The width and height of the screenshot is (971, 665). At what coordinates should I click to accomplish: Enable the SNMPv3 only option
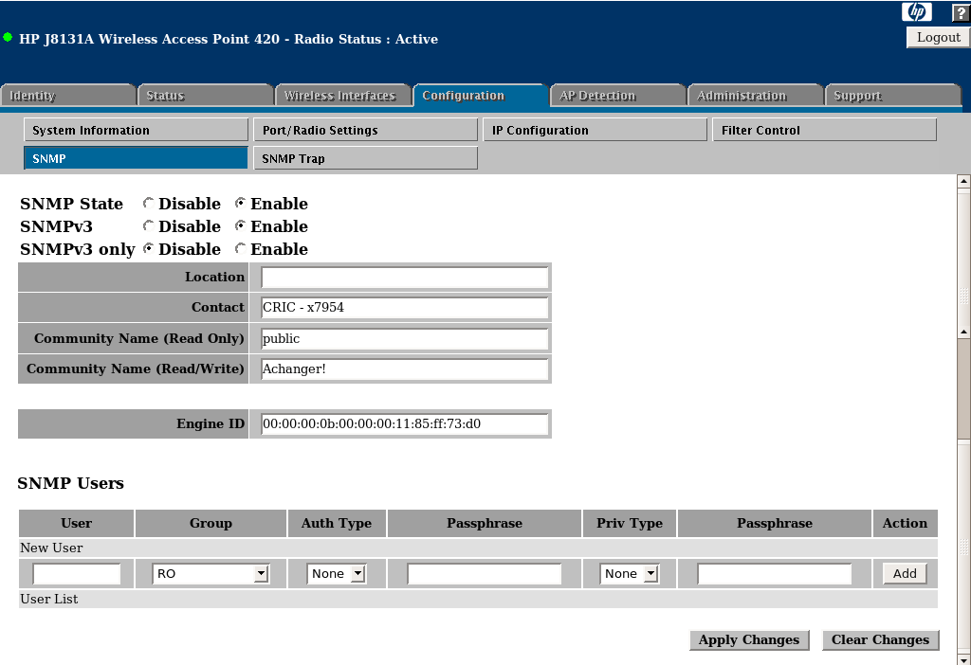(x=240, y=249)
